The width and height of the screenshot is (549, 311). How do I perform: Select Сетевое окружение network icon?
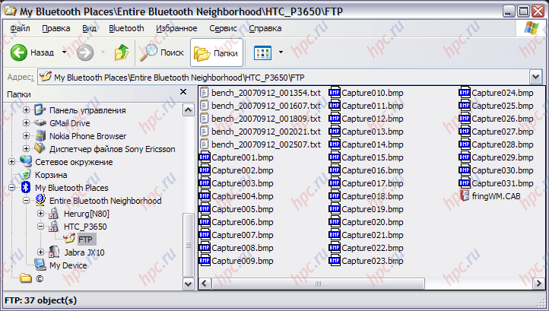pyautogui.click(x=26, y=162)
